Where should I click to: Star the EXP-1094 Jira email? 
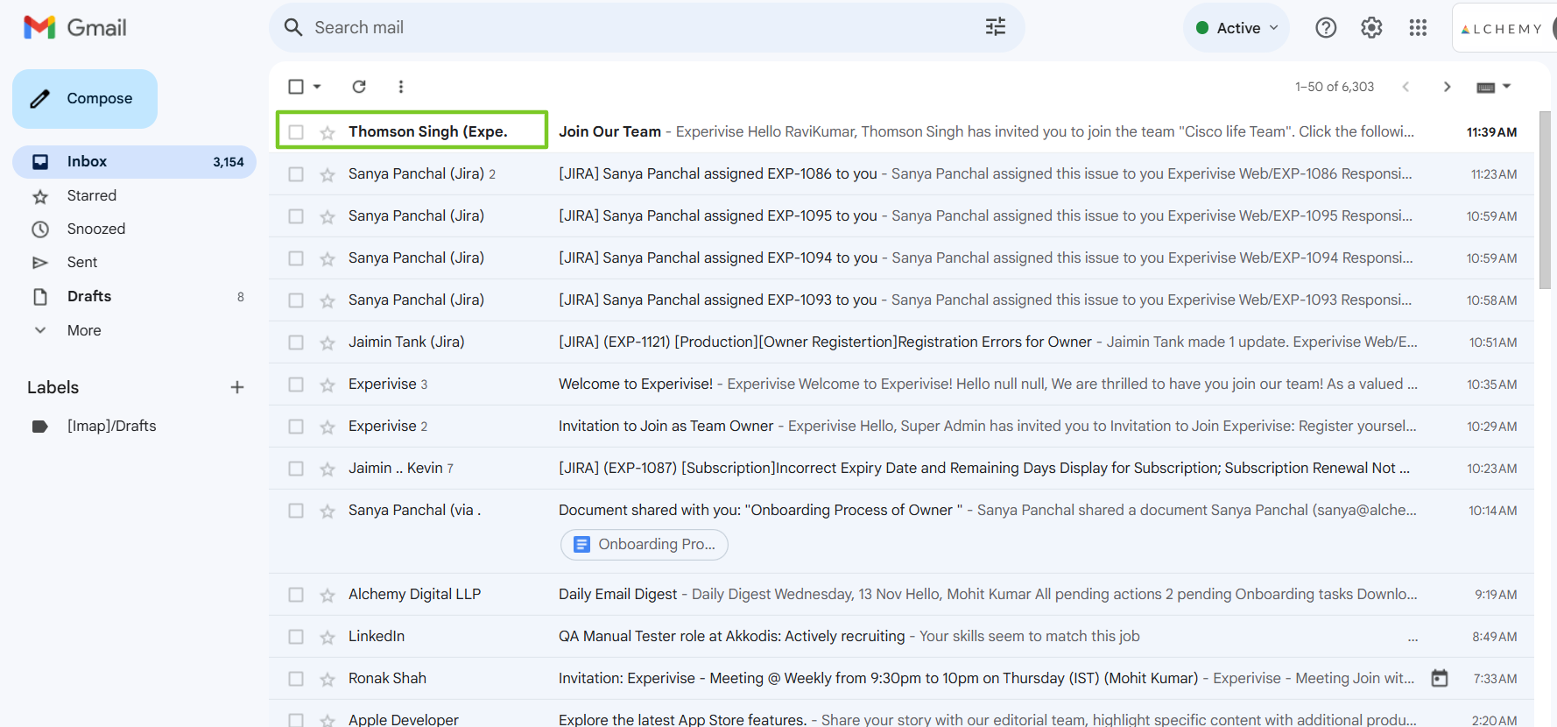(328, 258)
